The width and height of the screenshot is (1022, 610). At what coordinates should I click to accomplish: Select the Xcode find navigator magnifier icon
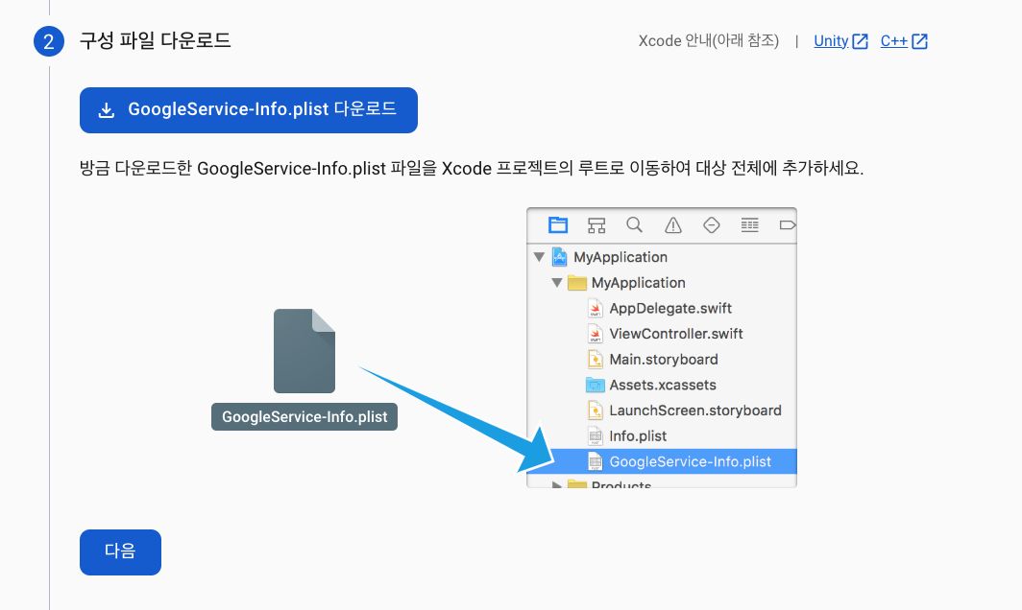634,225
